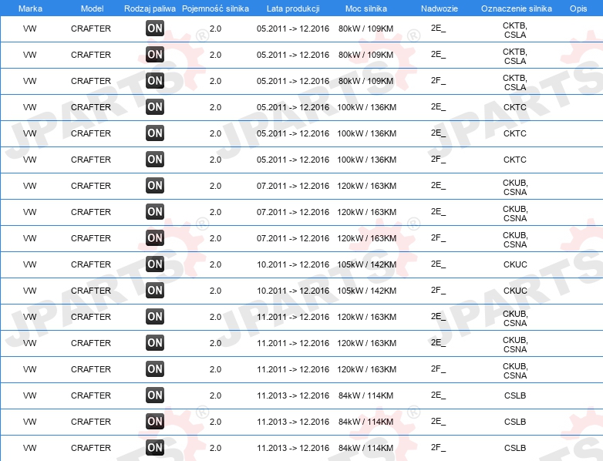
Task: Click 2.0 capacity in CKUC 2E_ row
Action: (215, 264)
